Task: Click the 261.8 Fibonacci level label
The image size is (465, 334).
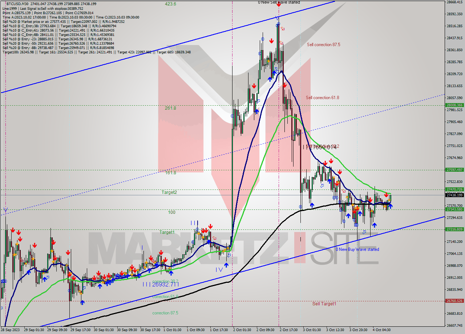Action: click(170, 108)
